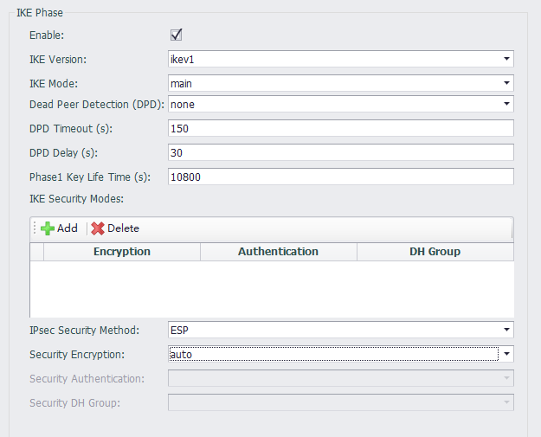Click the red X Delete icon
The width and height of the screenshot is (541, 437).
(98, 228)
